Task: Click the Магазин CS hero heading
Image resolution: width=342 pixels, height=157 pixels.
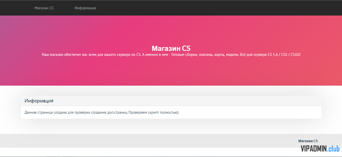Action: (171, 48)
